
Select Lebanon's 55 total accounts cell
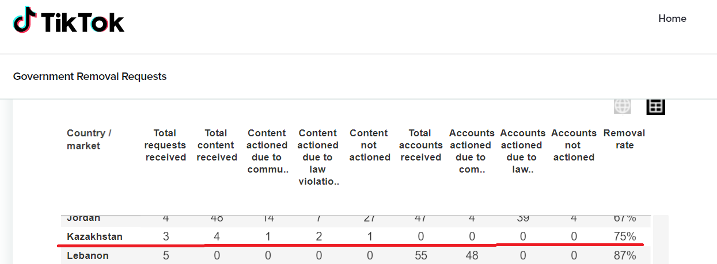pos(421,255)
